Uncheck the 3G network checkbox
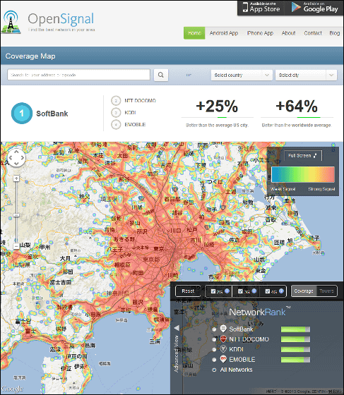Screen dimensions: 344x395 coord(240,291)
